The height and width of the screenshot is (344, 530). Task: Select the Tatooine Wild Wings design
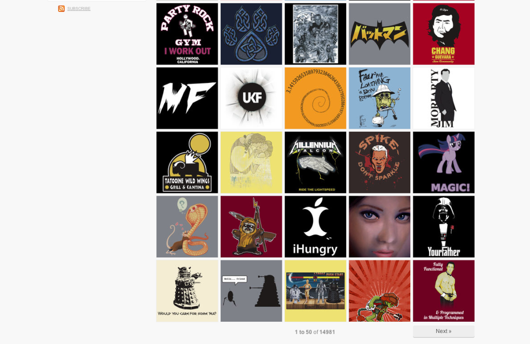click(x=187, y=162)
